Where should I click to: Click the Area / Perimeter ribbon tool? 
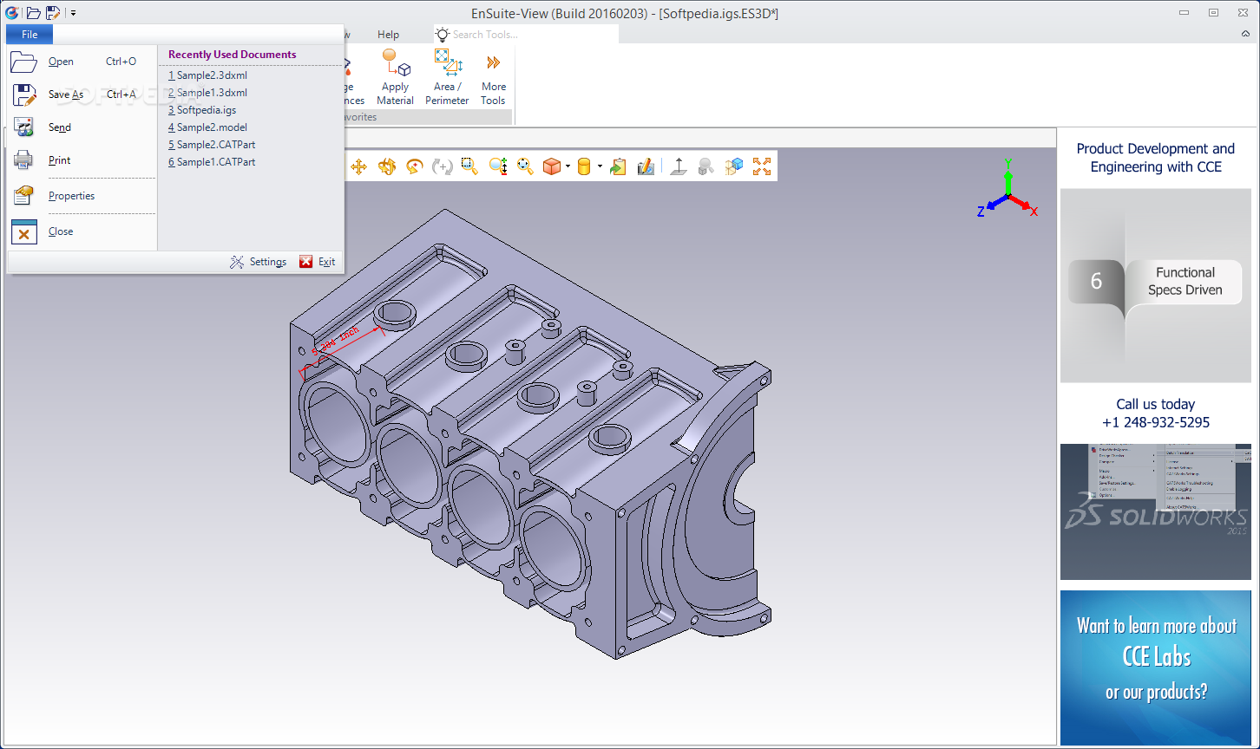point(447,77)
